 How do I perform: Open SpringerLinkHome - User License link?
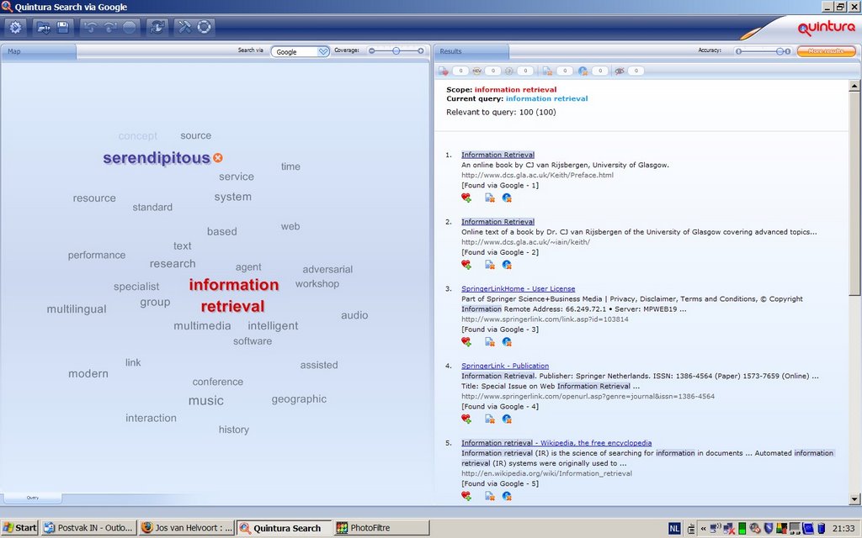pyautogui.click(x=518, y=289)
